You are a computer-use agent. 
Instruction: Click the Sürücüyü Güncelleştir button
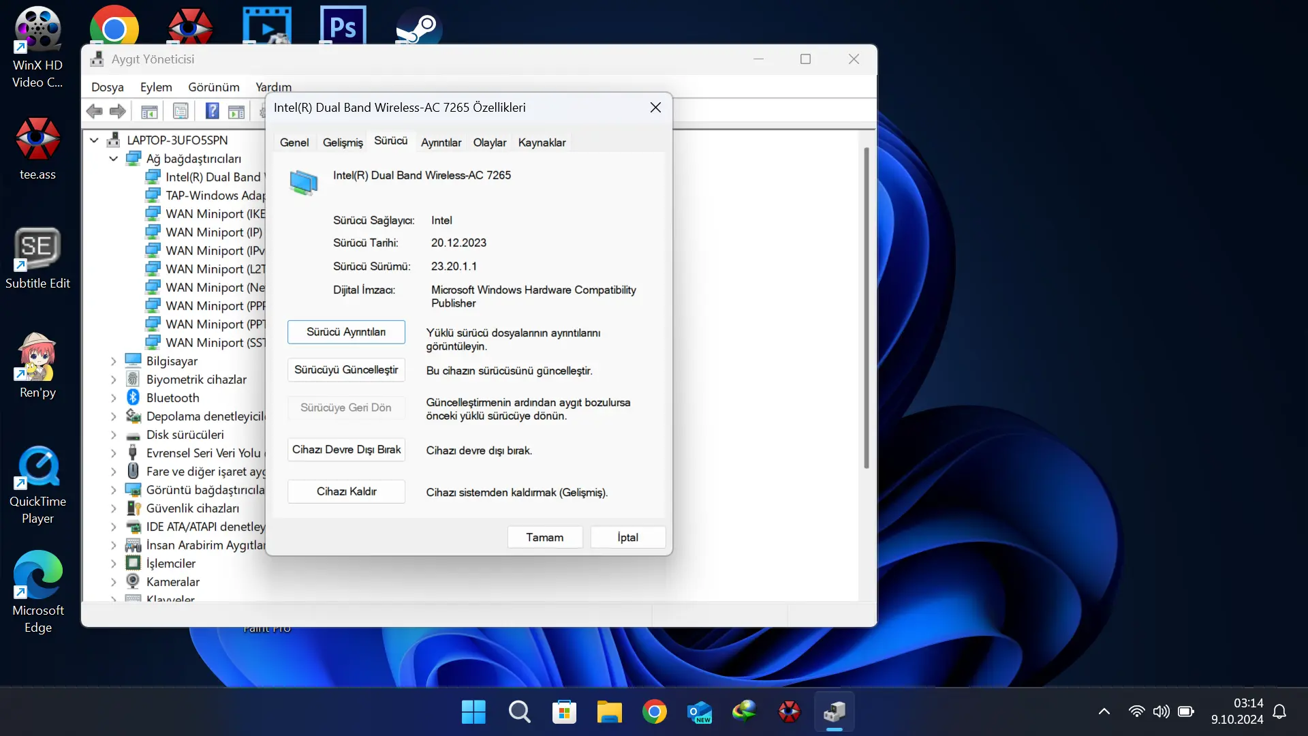(x=346, y=369)
